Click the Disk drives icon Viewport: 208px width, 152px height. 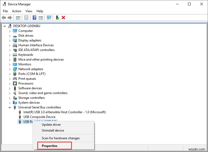point(15,36)
